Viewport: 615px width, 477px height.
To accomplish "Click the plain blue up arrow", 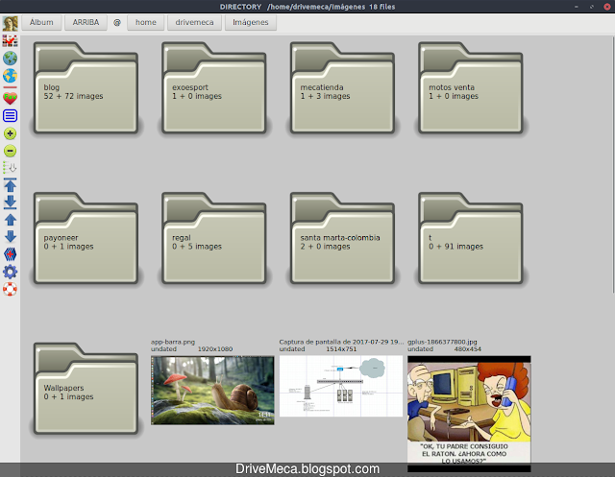I will (11, 220).
